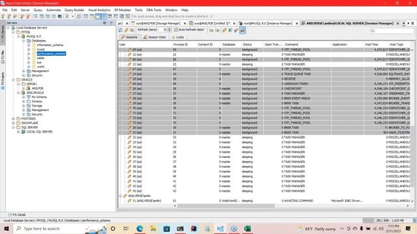Select the world database in tree
This screenshot has width=417, height=234.
click(x=40, y=66)
